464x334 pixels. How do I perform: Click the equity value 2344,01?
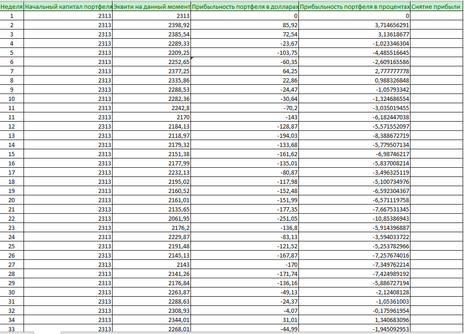coord(152,320)
